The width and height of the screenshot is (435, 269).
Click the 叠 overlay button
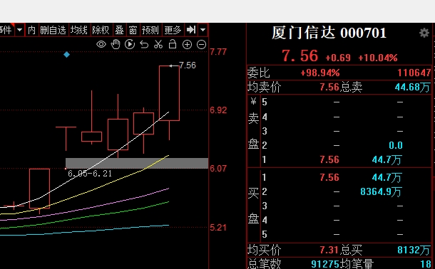(x=119, y=30)
